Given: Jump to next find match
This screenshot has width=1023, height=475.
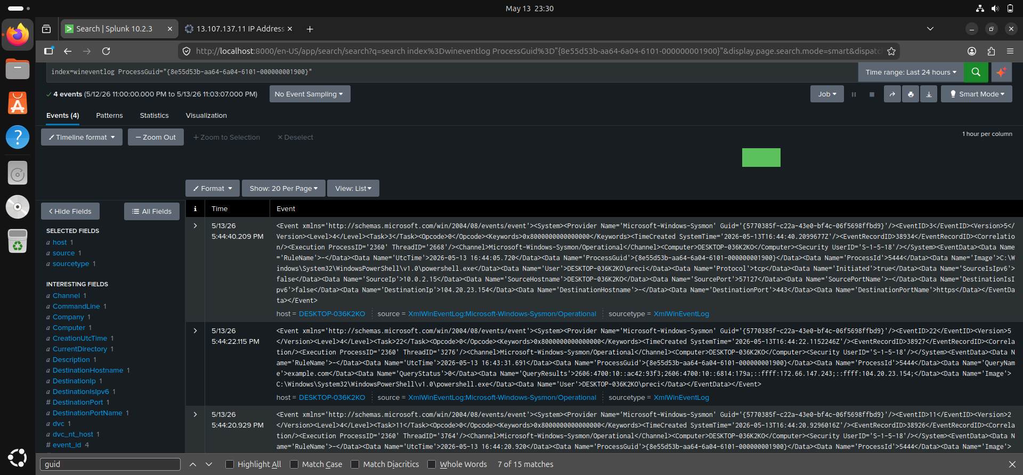Looking at the screenshot, I should click(209, 464).
